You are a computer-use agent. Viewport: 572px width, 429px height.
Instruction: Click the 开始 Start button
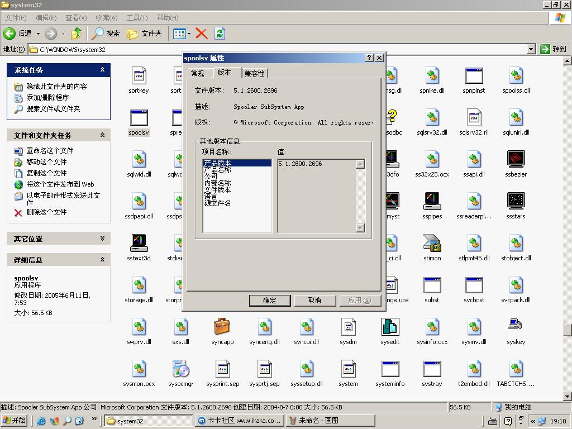(x=15, y=421)
